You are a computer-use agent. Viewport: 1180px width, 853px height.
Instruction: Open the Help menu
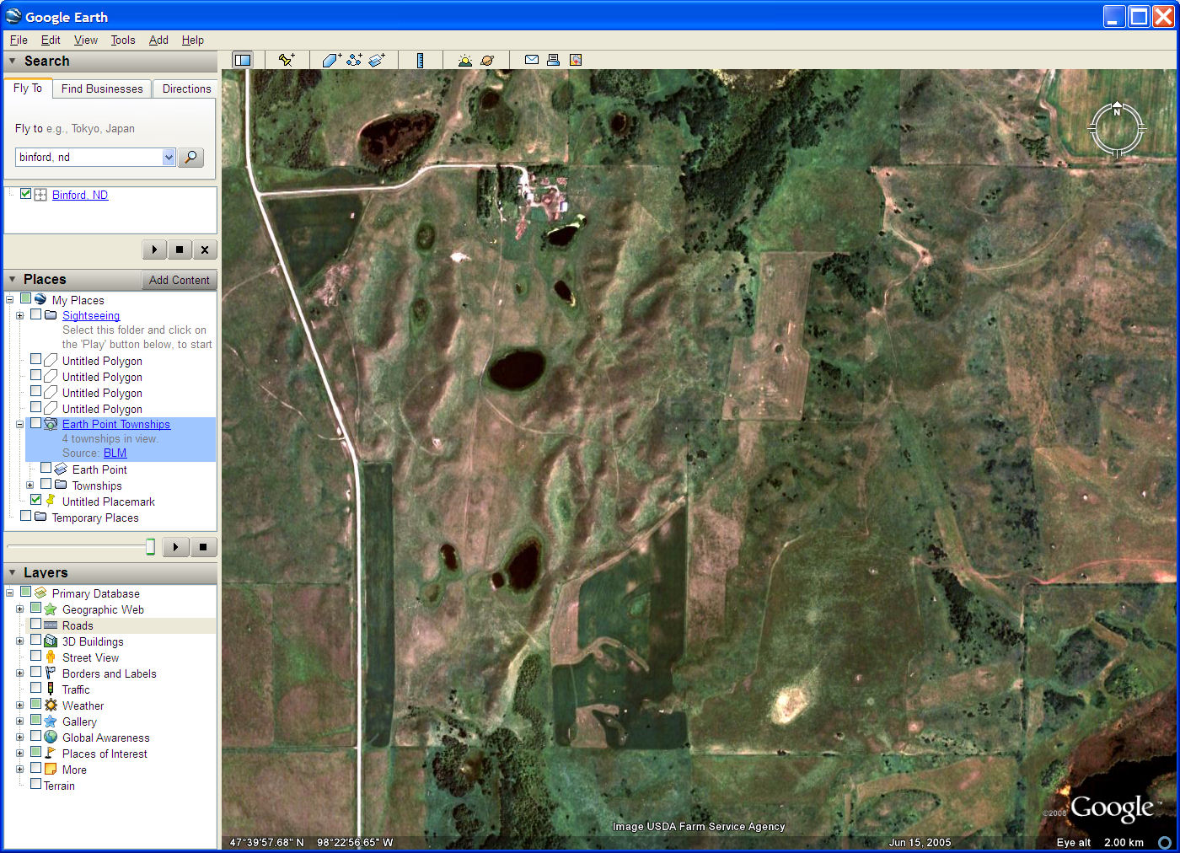tap(192, 40)
